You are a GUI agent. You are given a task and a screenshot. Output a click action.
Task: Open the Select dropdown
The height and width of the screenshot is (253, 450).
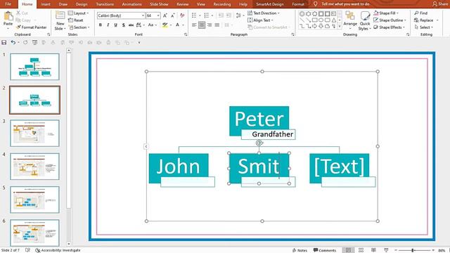click(x=424, y=27)
